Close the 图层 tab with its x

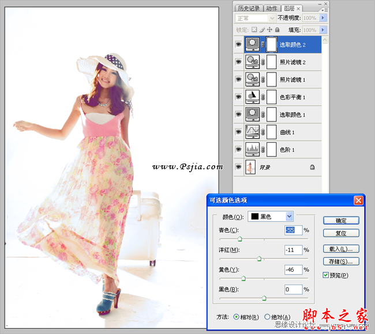[298, 9]
